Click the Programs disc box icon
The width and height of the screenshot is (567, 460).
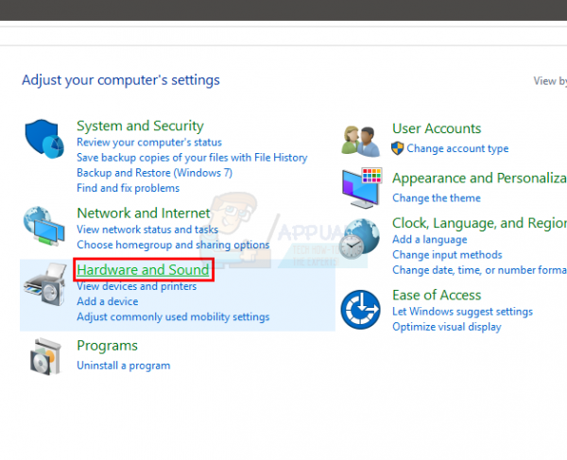[x=45, y=356]
